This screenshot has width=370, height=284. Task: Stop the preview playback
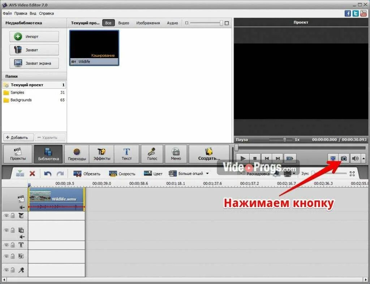(255, 158)
